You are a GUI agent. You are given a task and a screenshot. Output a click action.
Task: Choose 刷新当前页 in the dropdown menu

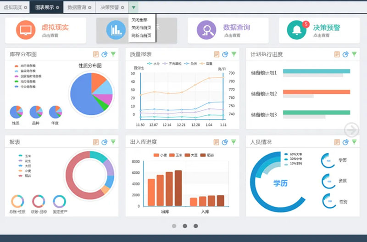pyautogui.click(x=140, y=35)
